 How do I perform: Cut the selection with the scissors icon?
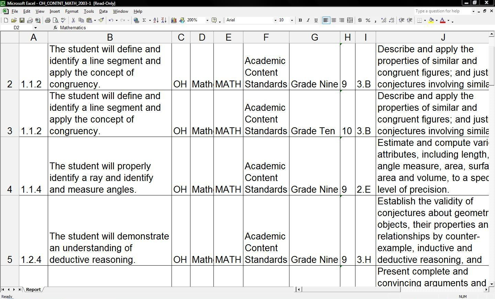coord(73,20)
